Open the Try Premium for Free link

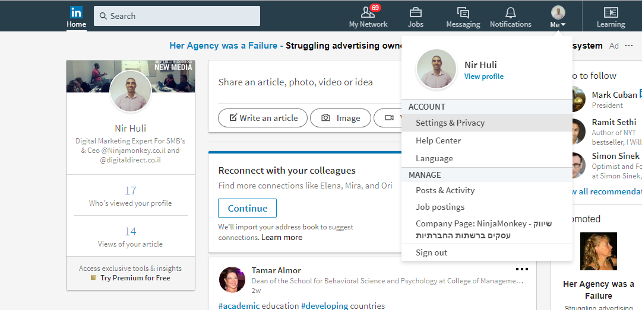pyautogui.click(x=135, y=277)
